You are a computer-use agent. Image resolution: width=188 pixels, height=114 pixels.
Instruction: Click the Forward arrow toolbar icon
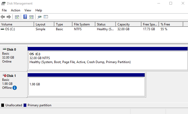pyautogui.click(x=9, y=17)
